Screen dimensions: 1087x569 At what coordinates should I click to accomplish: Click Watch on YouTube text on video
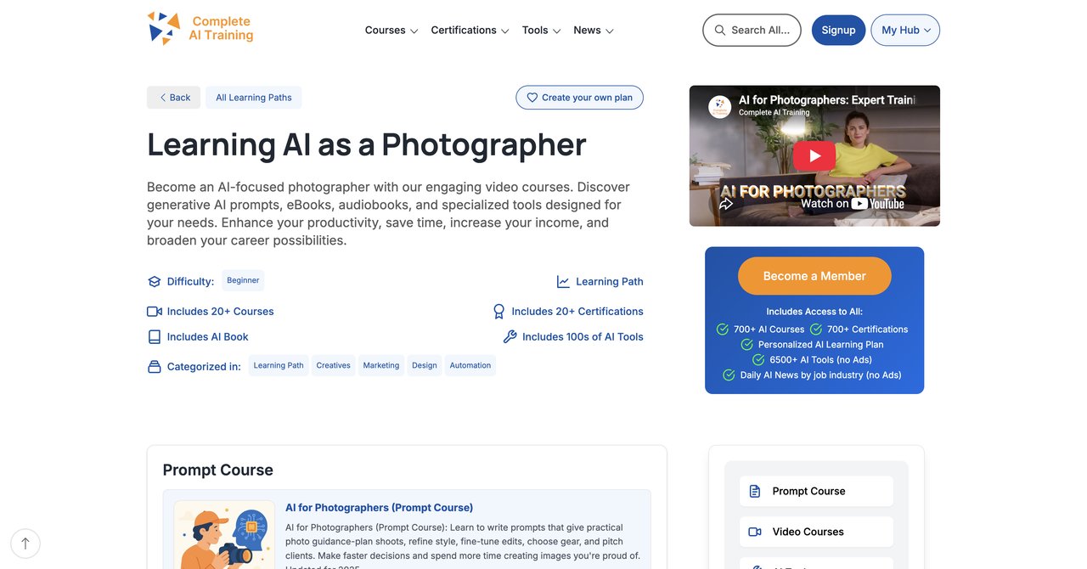tap(853, 204)
